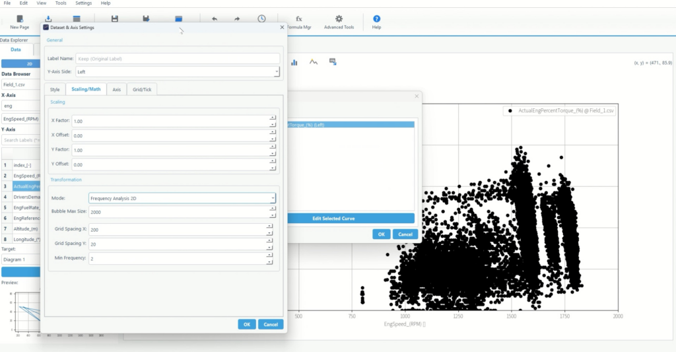The image size is (676, 352).
Task: Select the Altitude_(m) row in label list
Action: (x=26, y=229)
